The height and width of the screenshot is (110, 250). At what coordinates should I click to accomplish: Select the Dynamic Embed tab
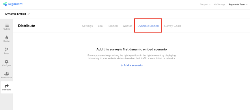point(148,26)
